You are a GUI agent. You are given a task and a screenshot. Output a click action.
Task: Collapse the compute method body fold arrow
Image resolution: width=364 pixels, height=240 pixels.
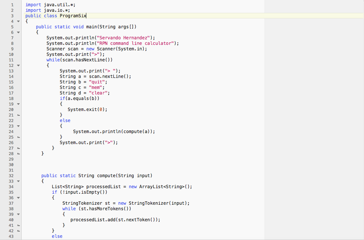[18, 181]
